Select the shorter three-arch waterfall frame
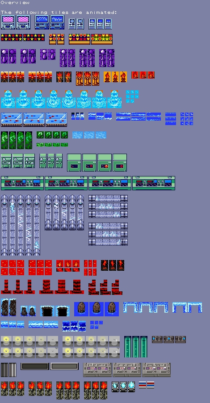 [187, 307]
